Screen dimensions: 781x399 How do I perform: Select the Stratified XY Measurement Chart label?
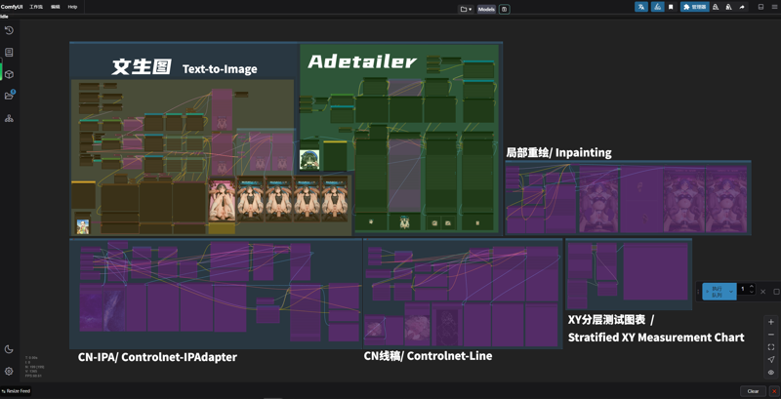coord(656,338)
